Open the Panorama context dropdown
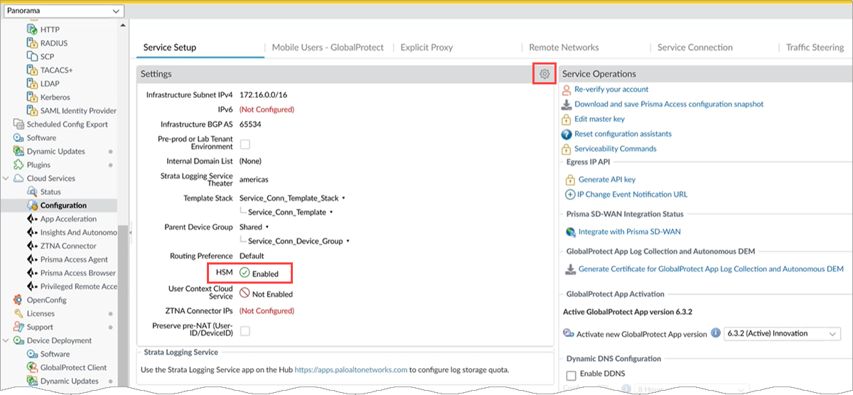The width and height of the screenshot is (853, 395). coord(63,11)
